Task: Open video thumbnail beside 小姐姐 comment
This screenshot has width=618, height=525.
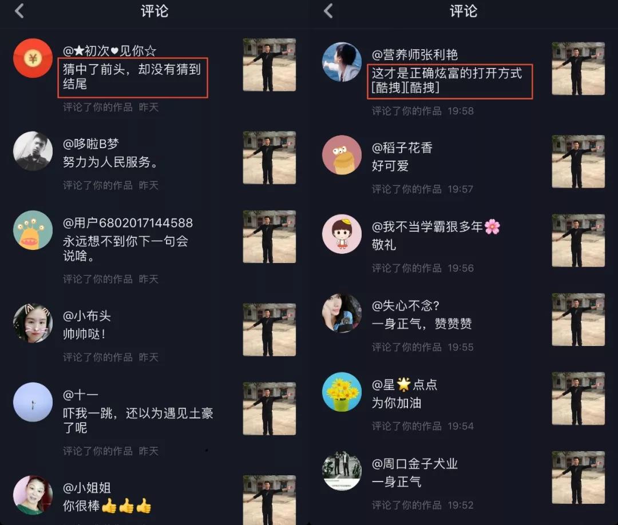Action: point(269,500)
